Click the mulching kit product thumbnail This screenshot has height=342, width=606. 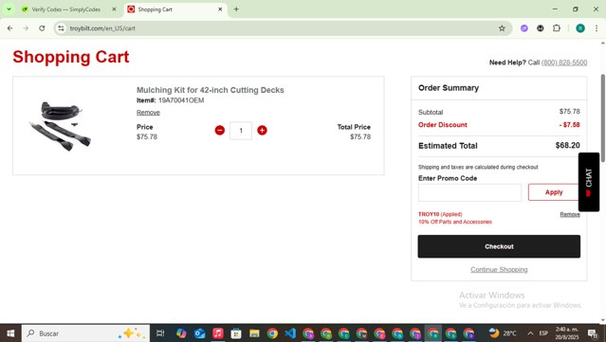[x=61, y=126]
